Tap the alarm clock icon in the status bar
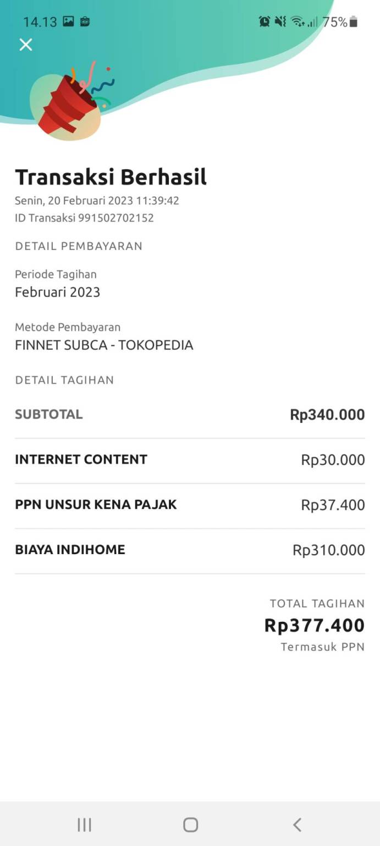 [265, 21]
